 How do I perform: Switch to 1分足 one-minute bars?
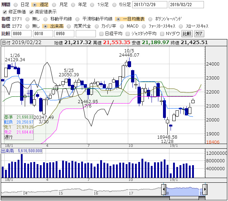92,5
